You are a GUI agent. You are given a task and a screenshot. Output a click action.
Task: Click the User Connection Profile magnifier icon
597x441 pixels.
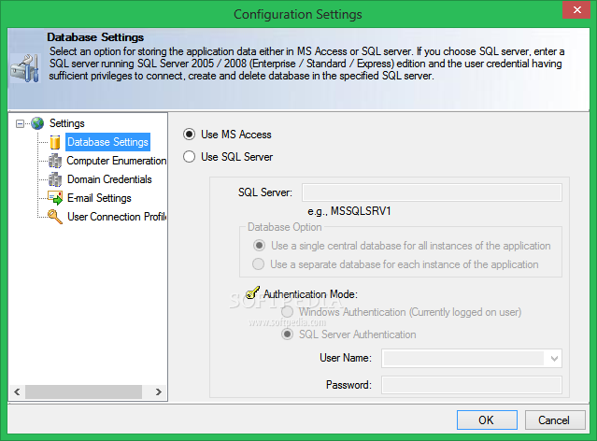55,217
